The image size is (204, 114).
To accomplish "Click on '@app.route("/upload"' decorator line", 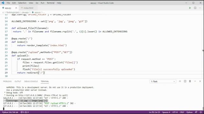I will point(42,52).
